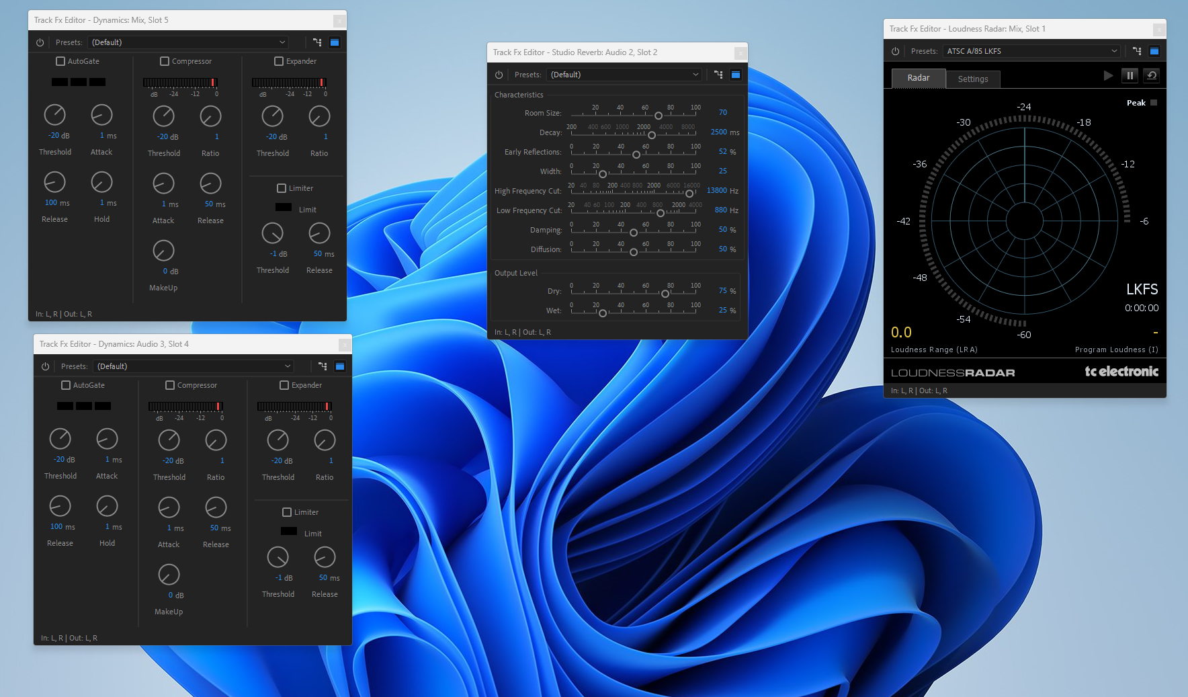
Task: Select the Radar tab
Action: (918, 78)
